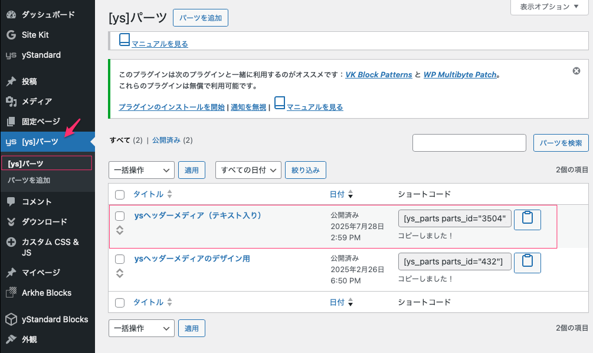The height and width of the screenshot is (353, 593).
Task: Click the Custom CSS & JS plus icon
Action: (x=11, y=243)
